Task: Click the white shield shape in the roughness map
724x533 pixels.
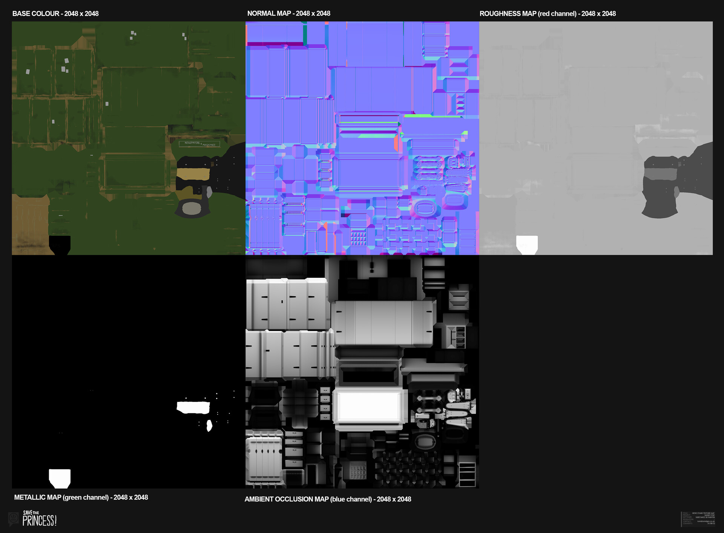Action: point(527,244)
